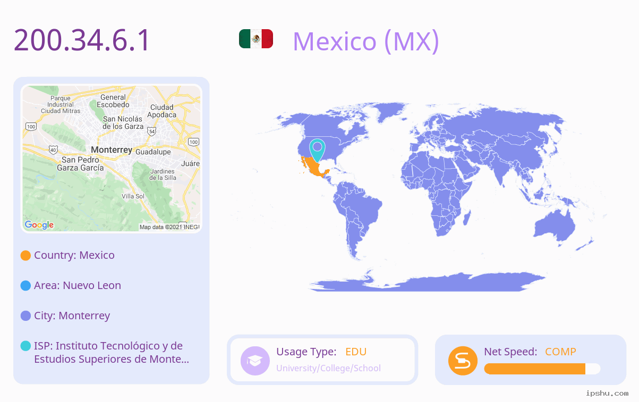Click the route 40 highway shield on map
This screenshot has width=639, height=402.
click(52, 150)
